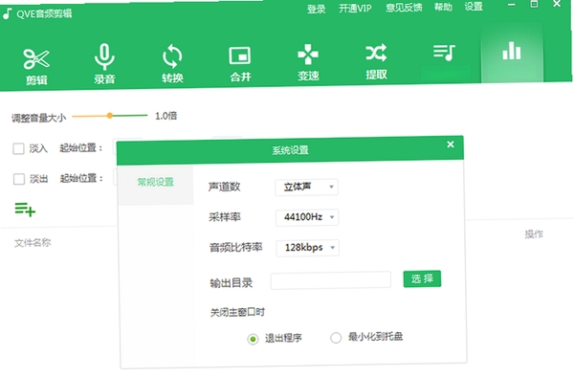Viewport: 574px width, 377px height.
Task: Click the add files list icon
Action: (x=25, y=210)
